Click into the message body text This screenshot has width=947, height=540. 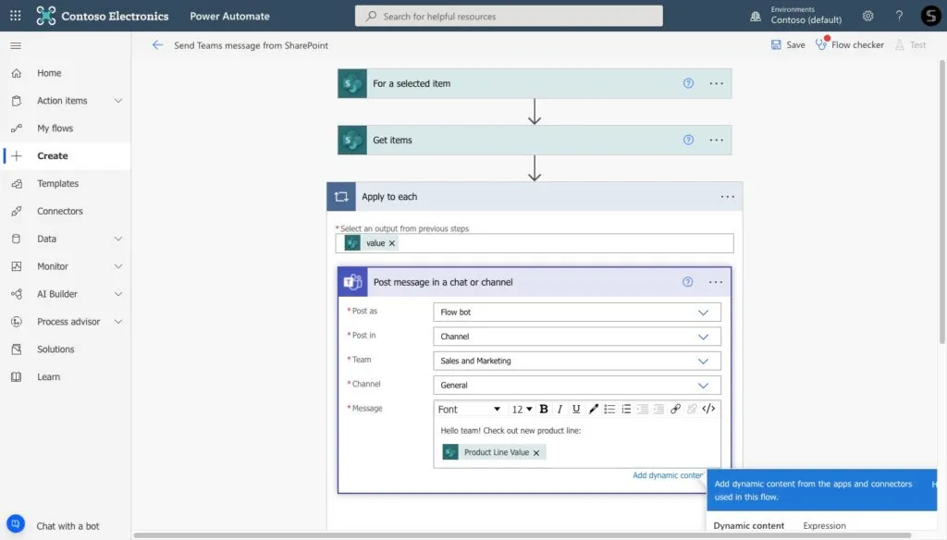click(510, 431)
